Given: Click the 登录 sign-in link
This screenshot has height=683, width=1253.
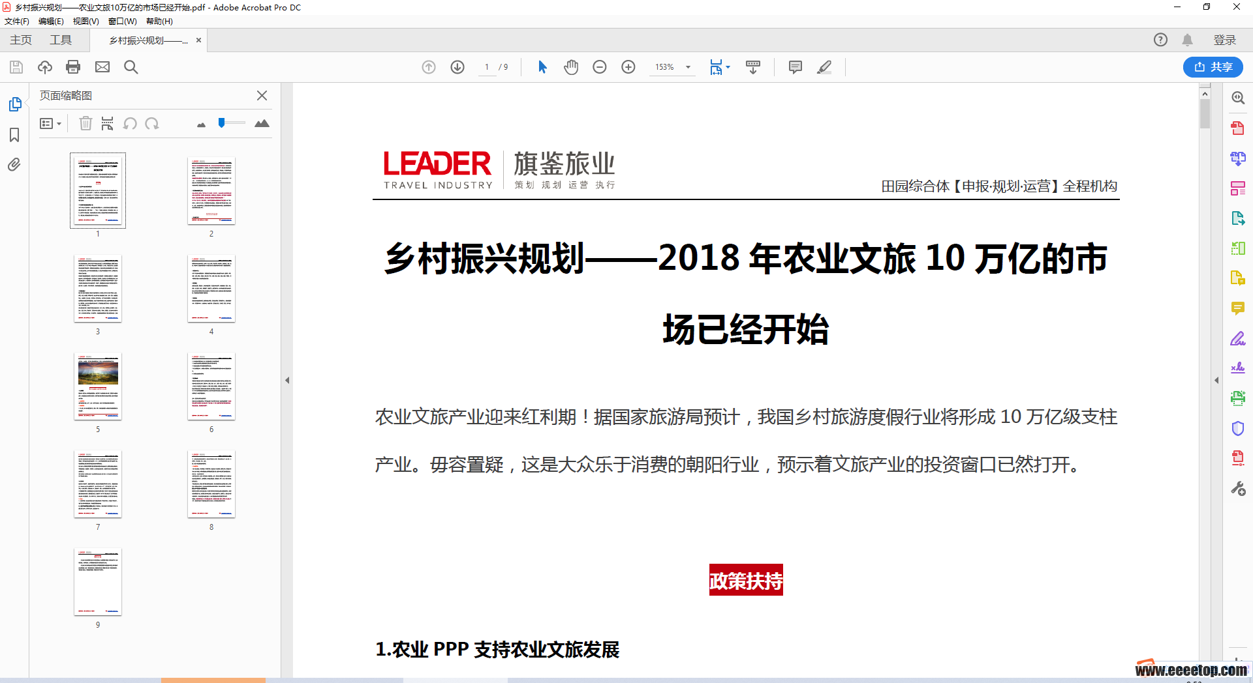Looking at the screenshot, I should [1224, 40].
